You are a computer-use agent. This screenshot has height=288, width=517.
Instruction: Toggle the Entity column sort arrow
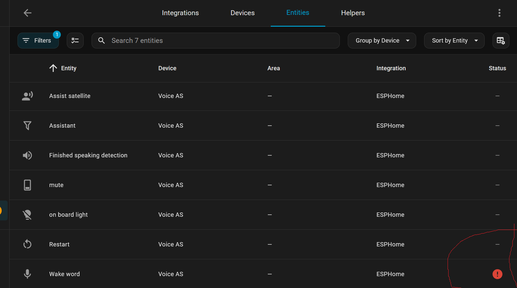[53, 68]
